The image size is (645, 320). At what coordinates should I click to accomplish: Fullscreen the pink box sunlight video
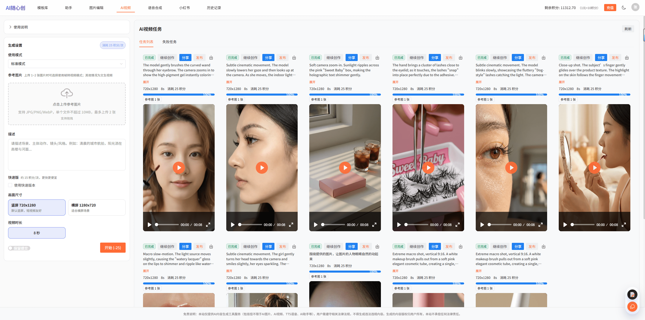pyautogui.click(x=374, y=225)
